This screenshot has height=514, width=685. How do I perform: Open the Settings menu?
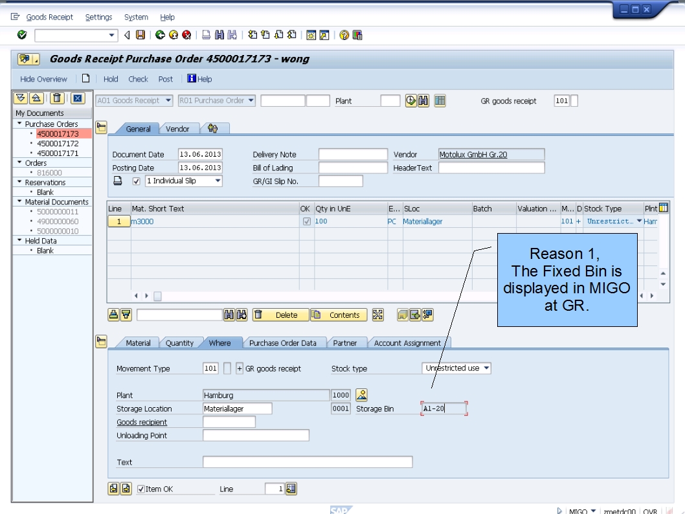point(98,17)
